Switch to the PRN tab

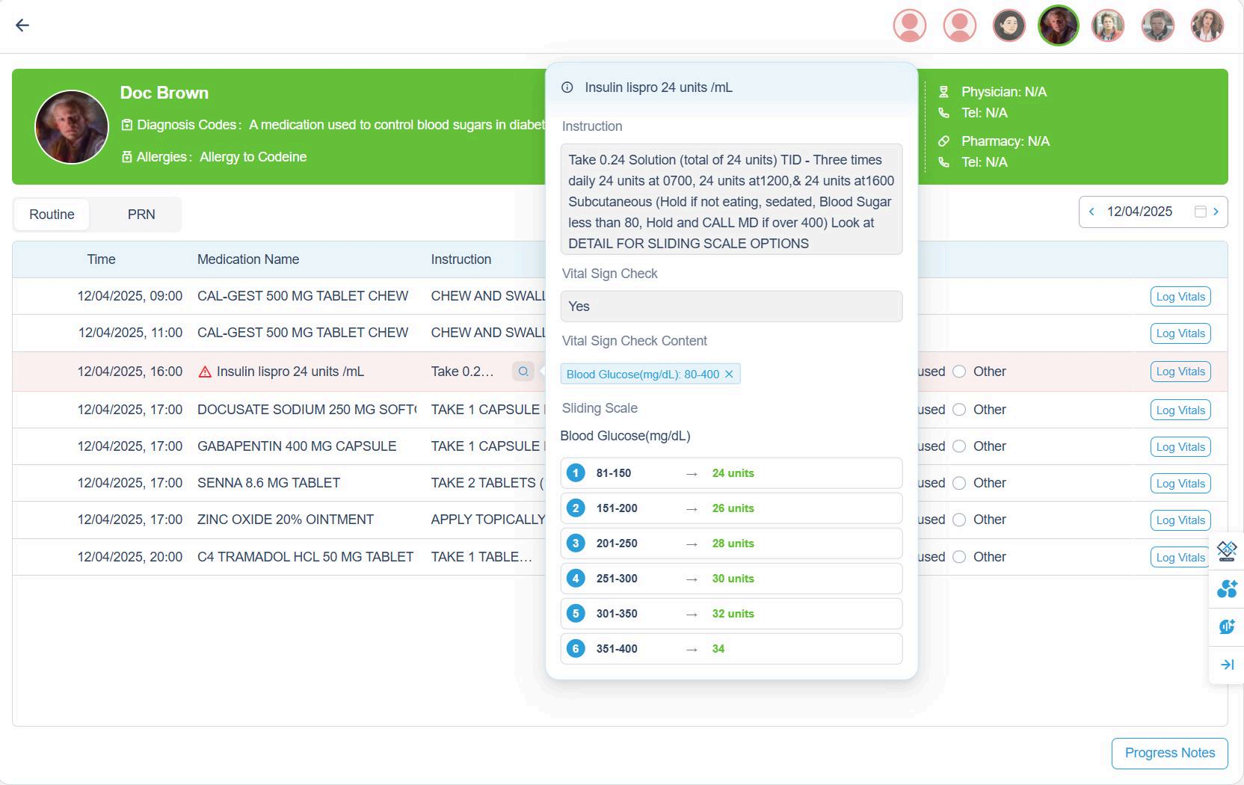(141, 215)
